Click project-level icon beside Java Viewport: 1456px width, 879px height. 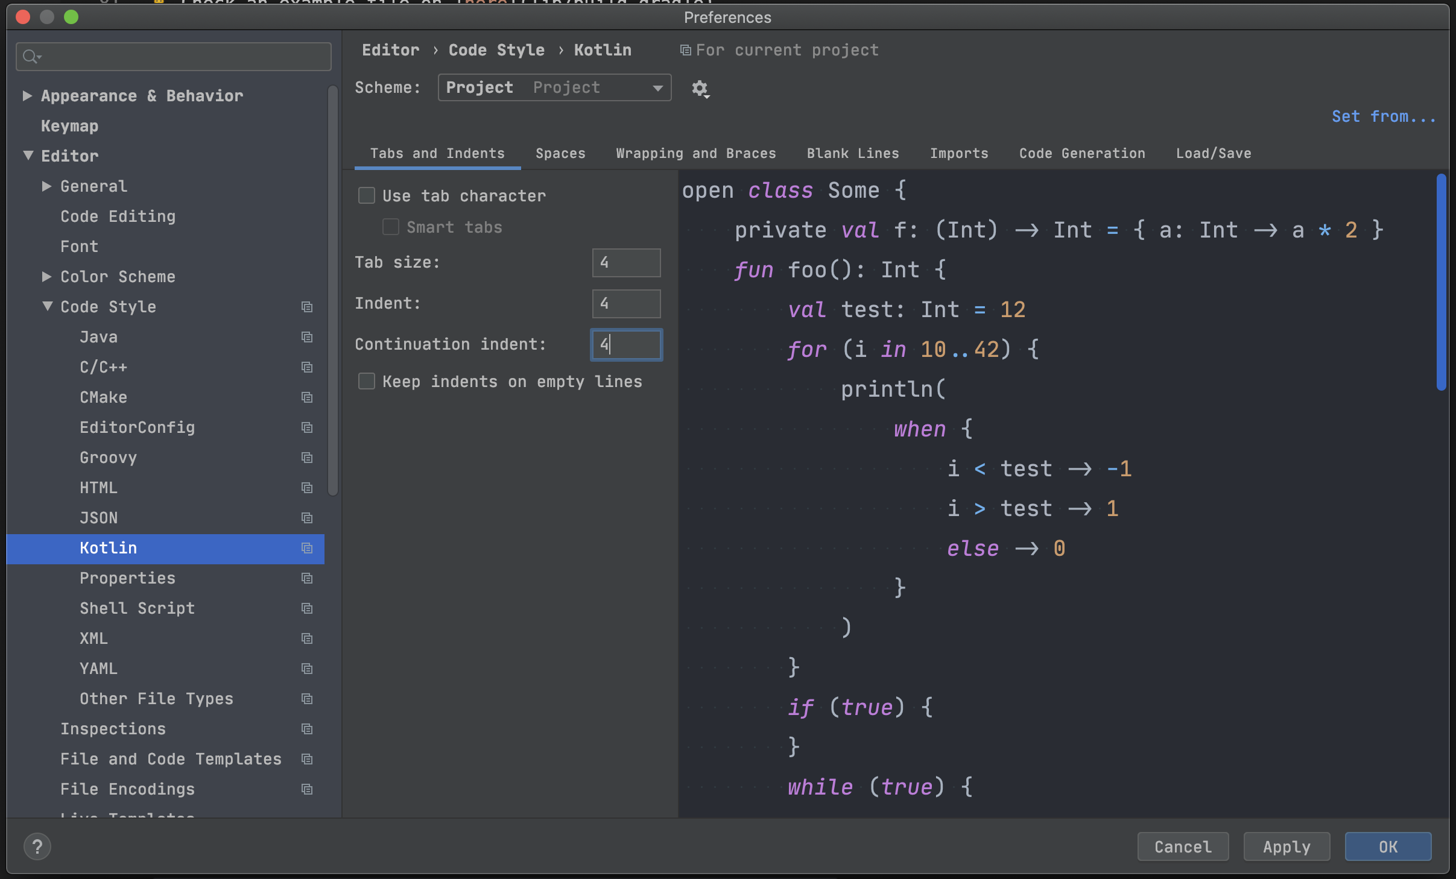tap(307, 337)
